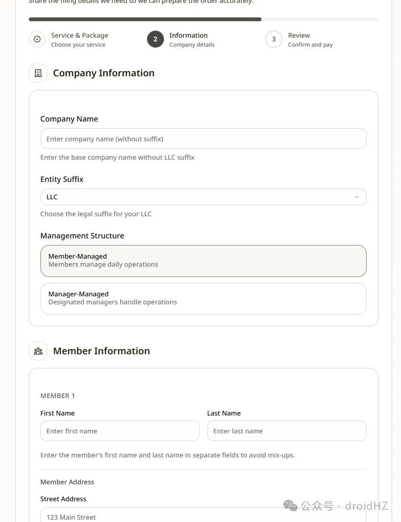This screenshot has width=401, height=522.
Task: Click the Entity Suffix chevron arrow
Action: [x=357, y=197]
